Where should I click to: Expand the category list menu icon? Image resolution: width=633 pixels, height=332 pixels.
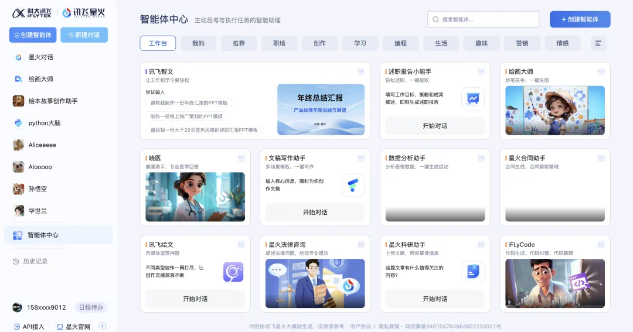pos(598,43)
